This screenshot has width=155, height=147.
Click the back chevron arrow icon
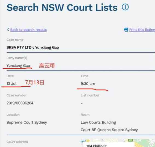click(x=8, y=30)
